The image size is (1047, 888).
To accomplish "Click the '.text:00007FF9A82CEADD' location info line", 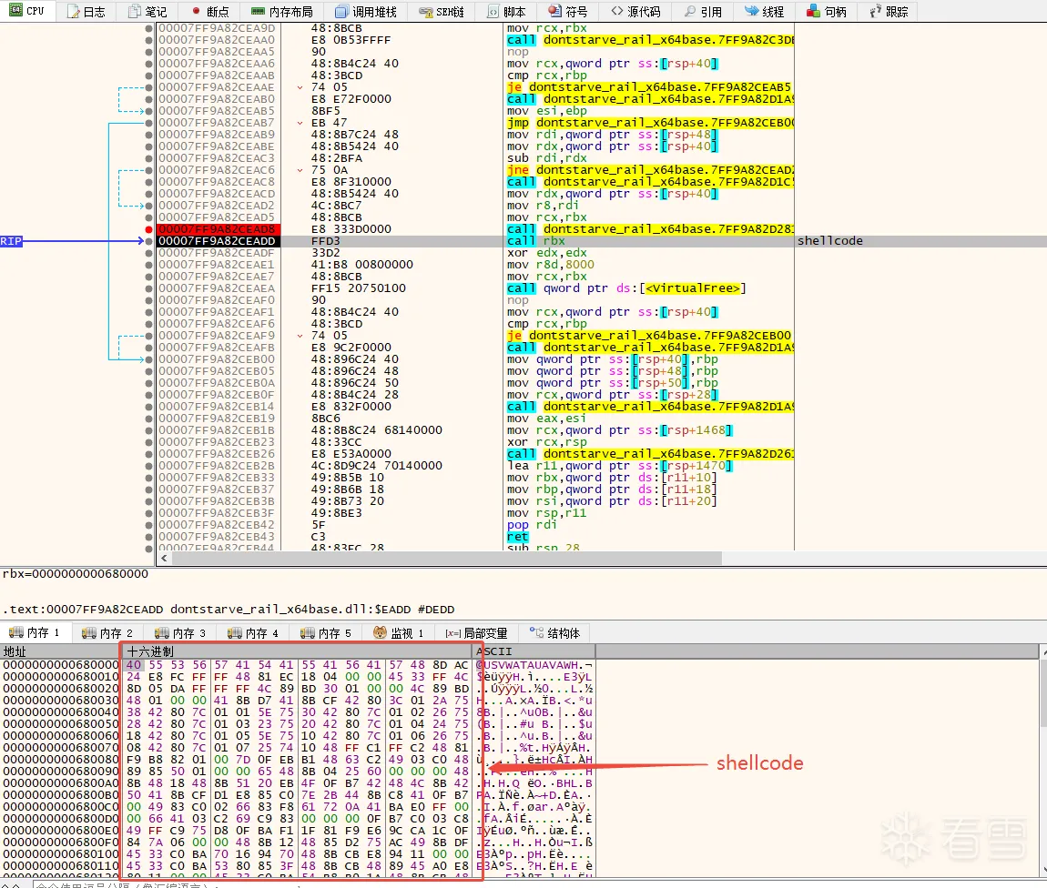I will 229,609.
